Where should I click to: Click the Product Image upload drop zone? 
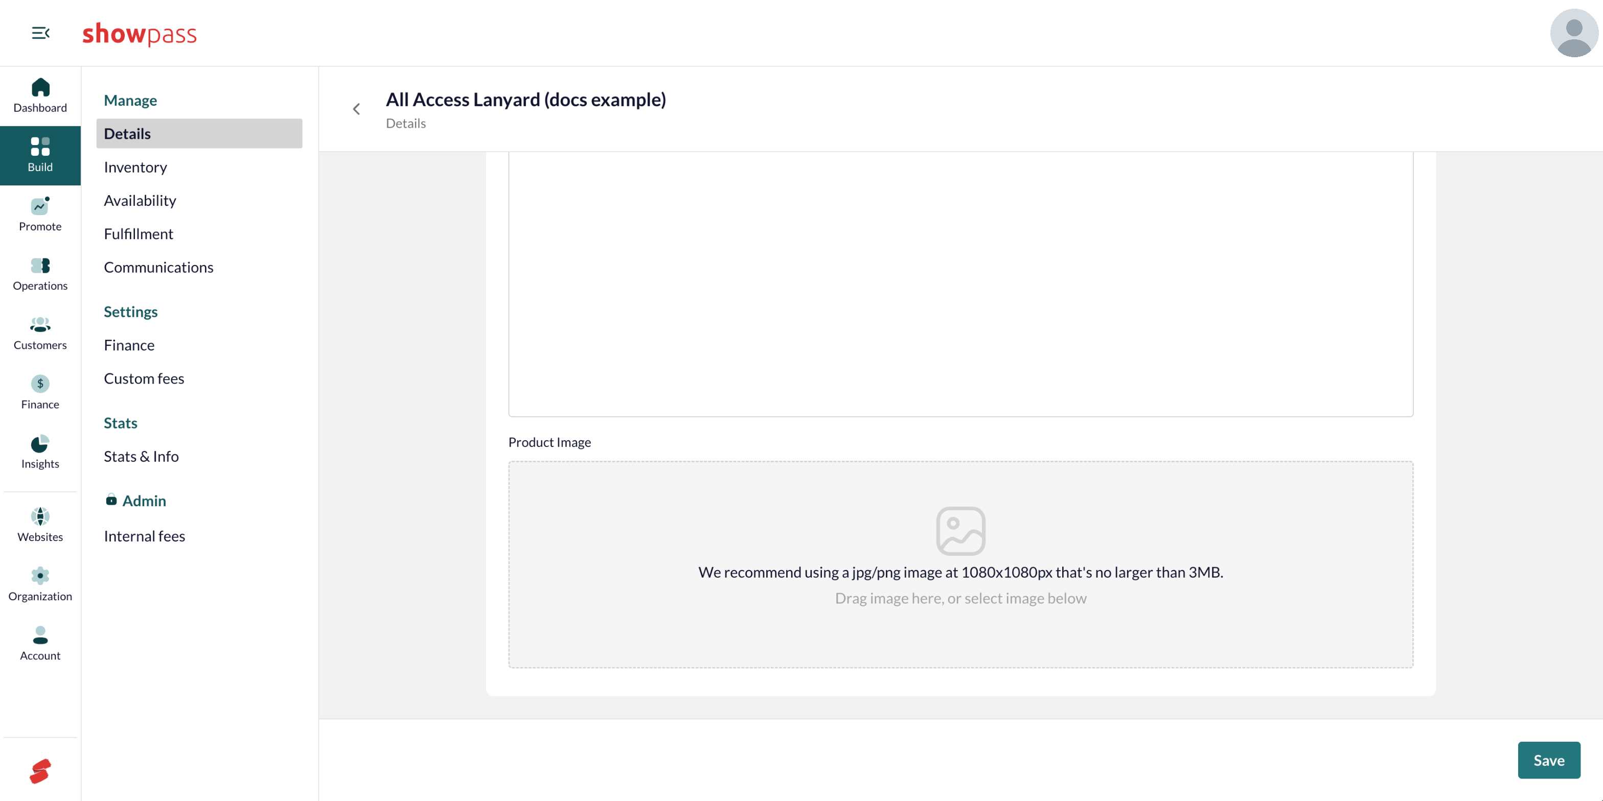960,564
